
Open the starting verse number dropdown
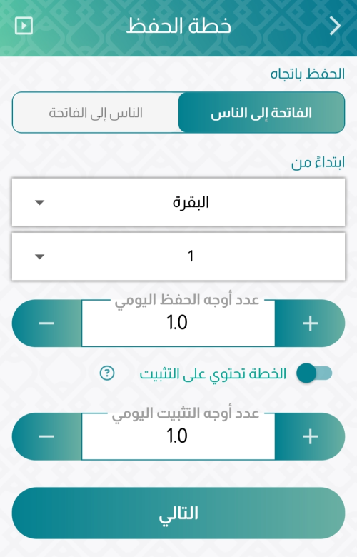178,256
